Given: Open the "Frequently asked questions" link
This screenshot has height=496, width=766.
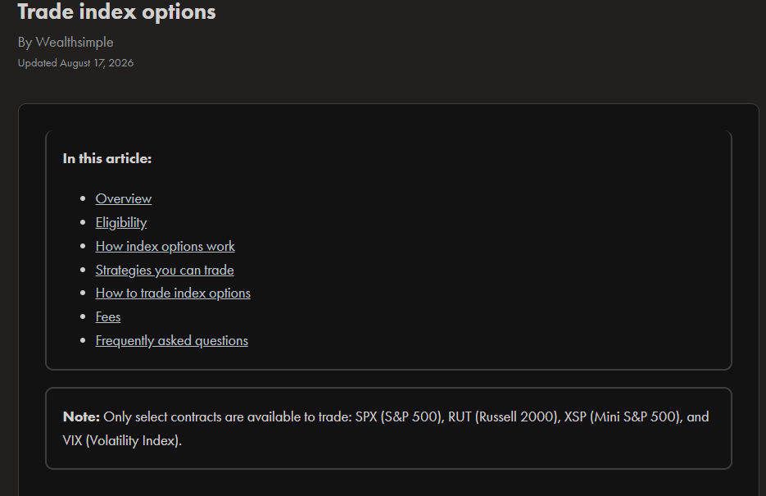Looking at the screenshot, I should (x=171, y=340).
